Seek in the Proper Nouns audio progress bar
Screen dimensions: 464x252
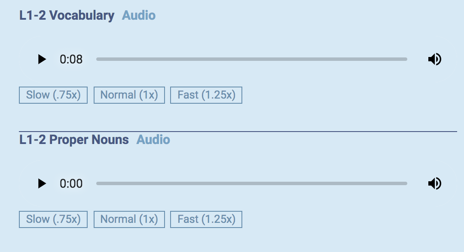252,183
